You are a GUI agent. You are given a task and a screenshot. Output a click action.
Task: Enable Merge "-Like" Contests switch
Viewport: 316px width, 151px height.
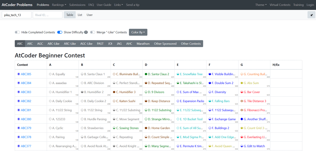click(x=92, y=32)
